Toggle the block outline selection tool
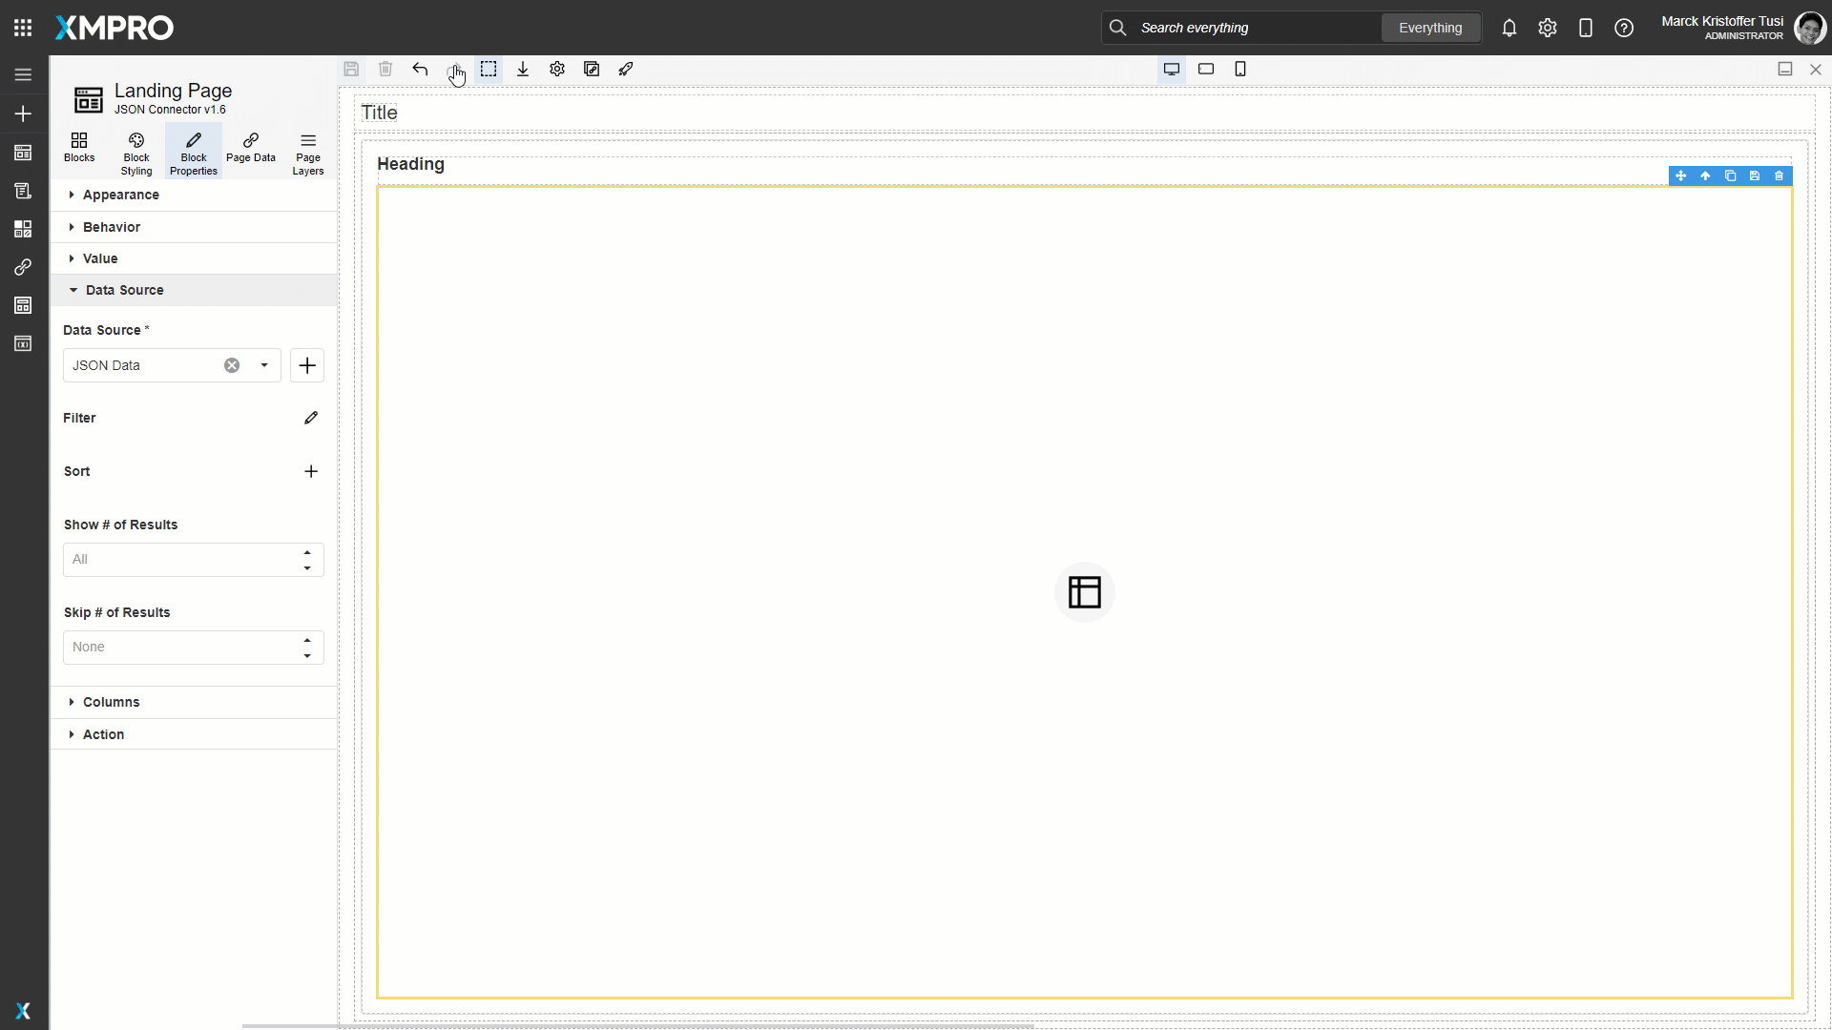 click(489, 69)
